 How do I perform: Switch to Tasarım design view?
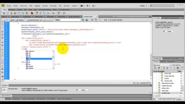point(20,20)
